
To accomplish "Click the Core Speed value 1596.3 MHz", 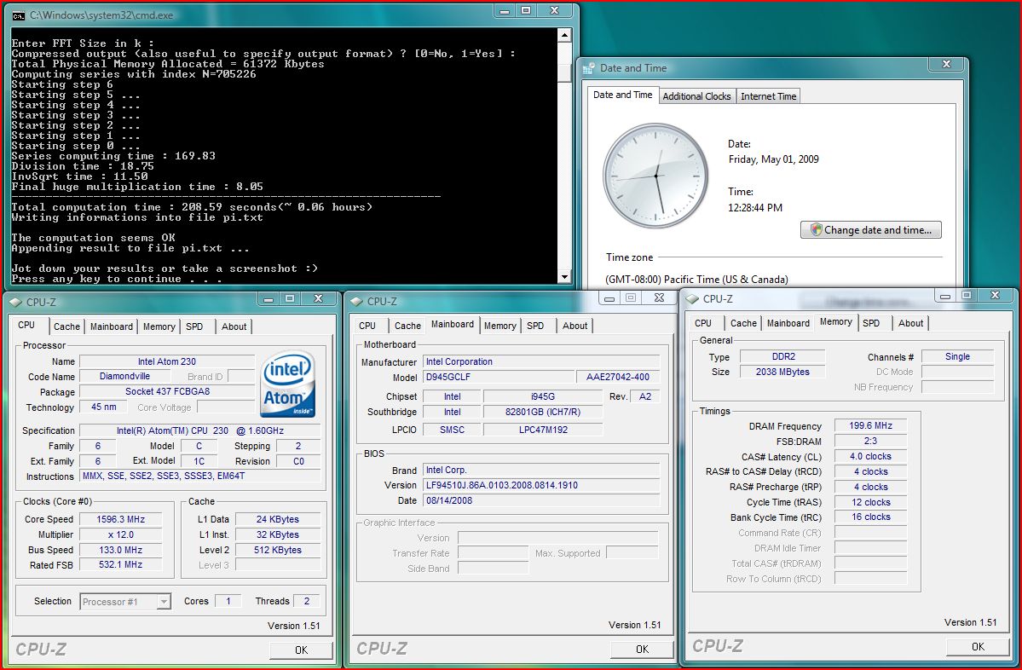I will pyautogui.click(x=120, y=519).
